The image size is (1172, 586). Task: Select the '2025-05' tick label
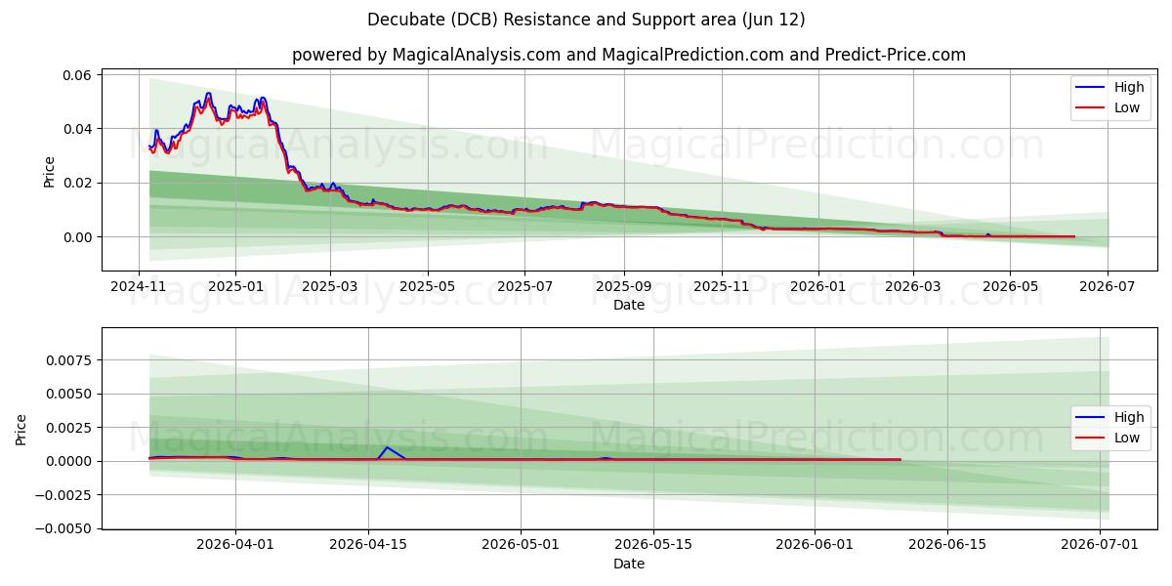428,287
